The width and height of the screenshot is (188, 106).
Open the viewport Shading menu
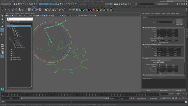12,14
